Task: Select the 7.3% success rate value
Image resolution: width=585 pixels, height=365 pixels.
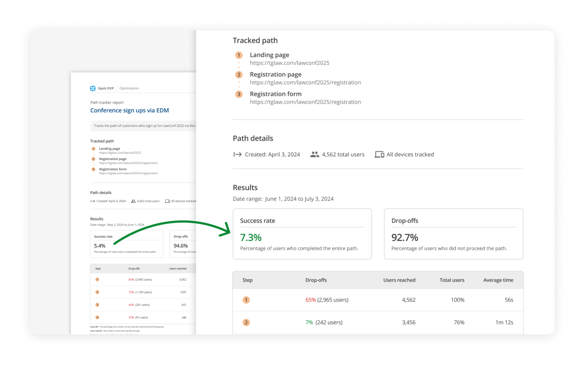Action: [x=251, y=238]
